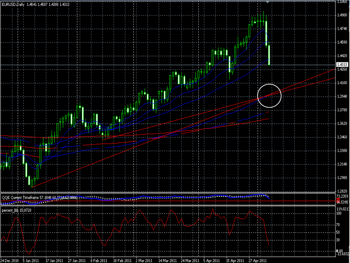Click the 100 level on percent_BB scale
Viewport: 350px width, 263px height.
pyautogui.click(x=339, y=213)
